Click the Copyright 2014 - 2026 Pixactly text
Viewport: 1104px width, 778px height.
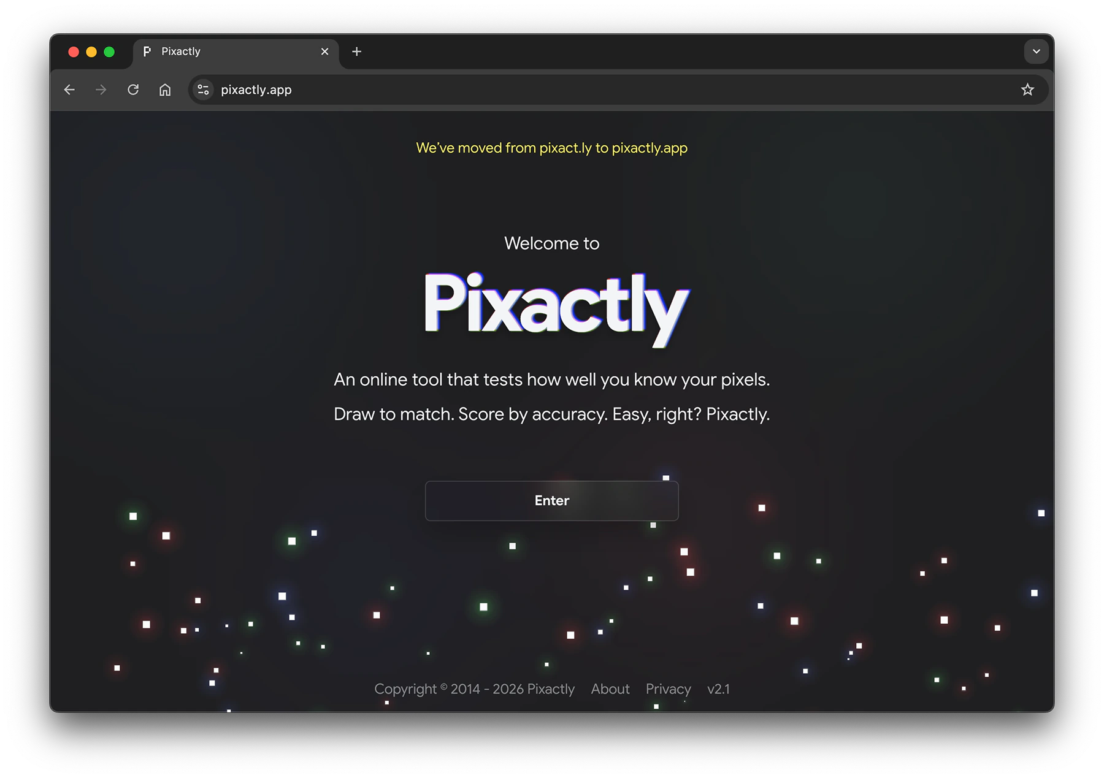(x=474, y=688)
